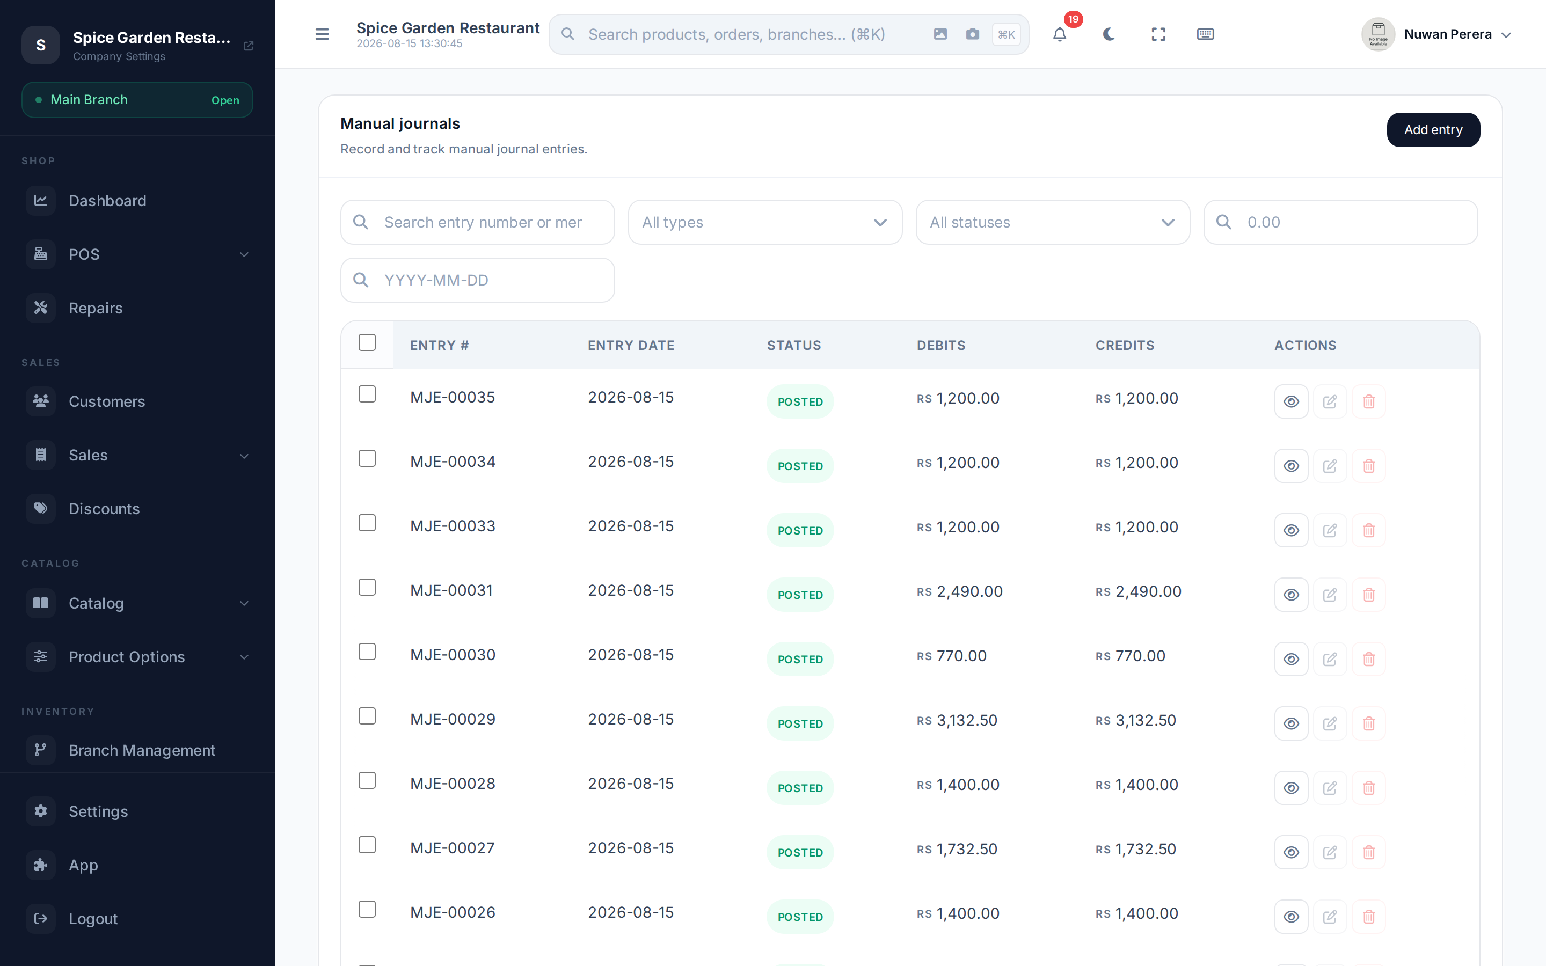Check the box for MJE-00027

click(367, 845)
